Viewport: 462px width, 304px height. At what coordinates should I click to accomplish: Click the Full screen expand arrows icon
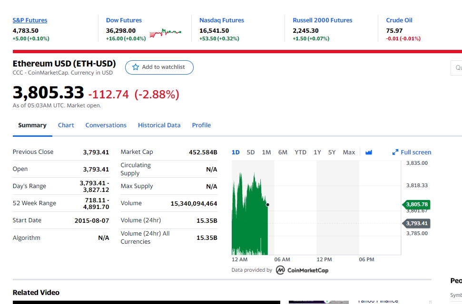click(x=395, y=152)
